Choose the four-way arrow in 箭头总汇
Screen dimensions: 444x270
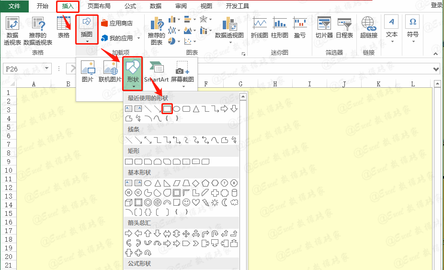186,234
